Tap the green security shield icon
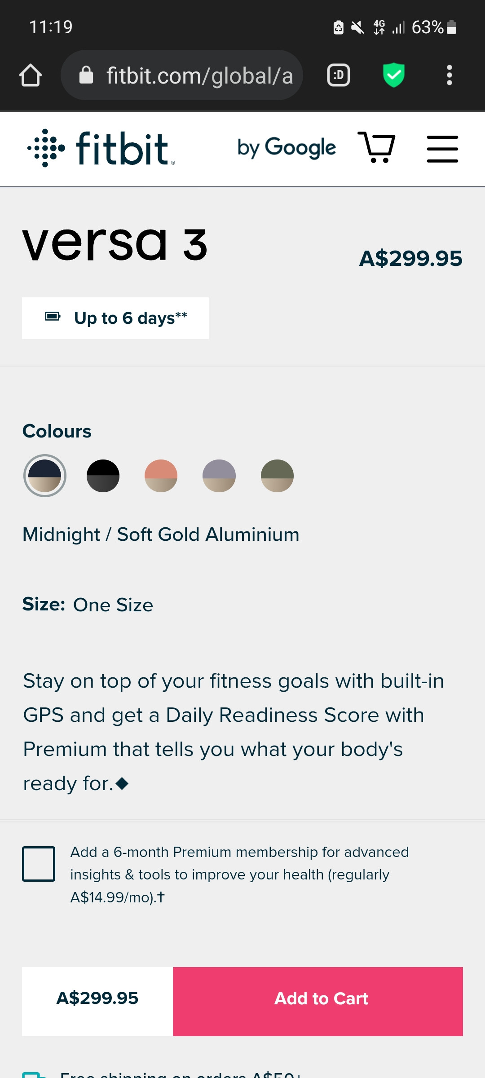This screenshot has width=485, height=1078. 394,75
